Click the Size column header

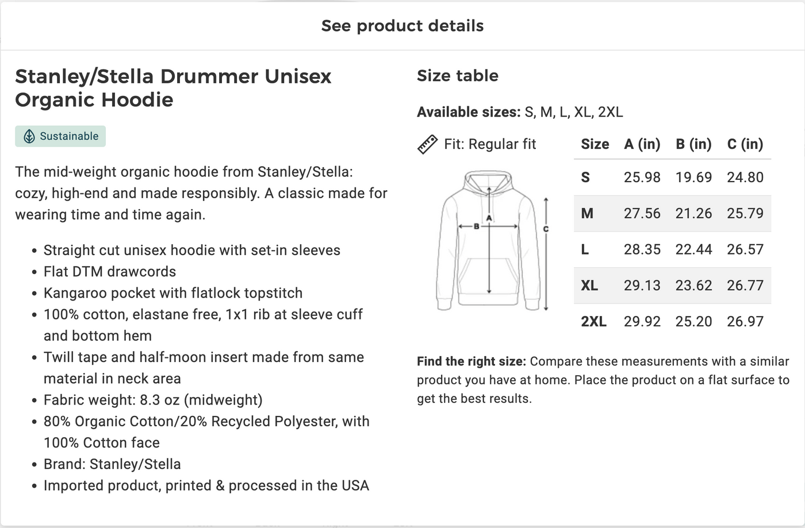pyautogui.click(x=595, y=144)
